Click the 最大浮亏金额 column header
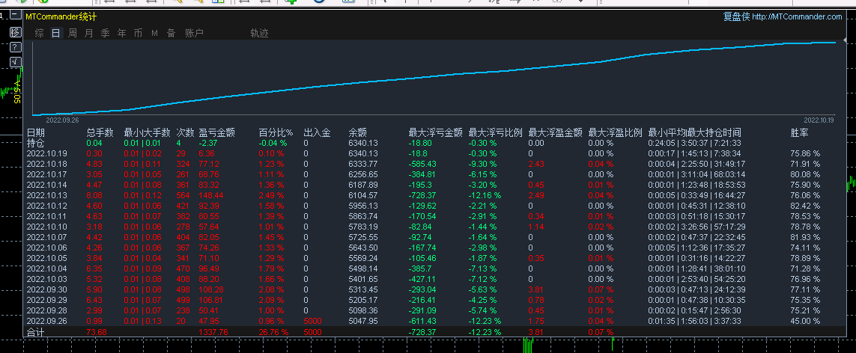This screenshot has width=856, height=353. [436, 132]
